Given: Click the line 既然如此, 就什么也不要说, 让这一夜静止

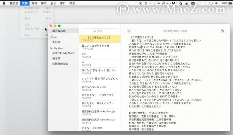Looking at the screenshot, I should (152, 116).
